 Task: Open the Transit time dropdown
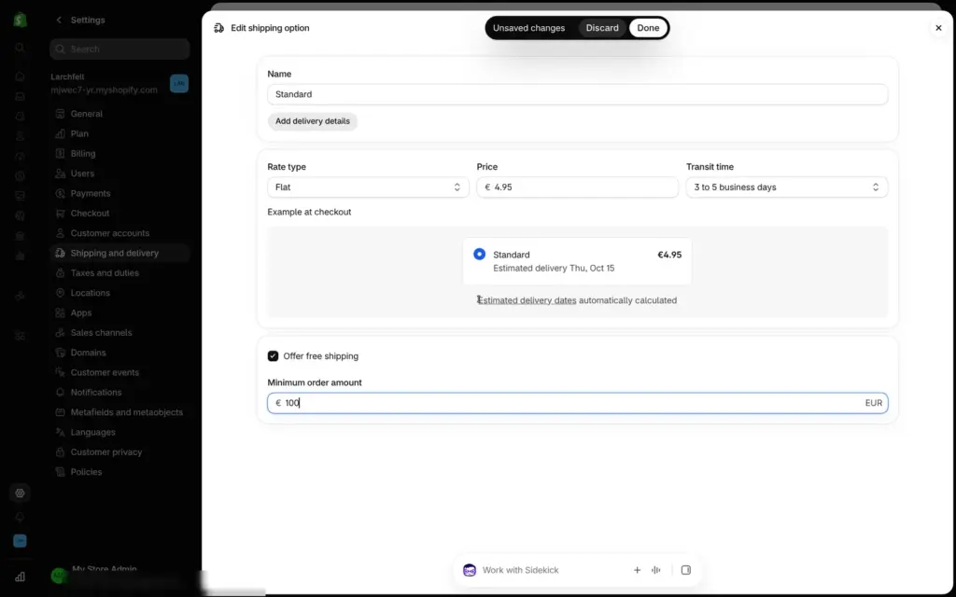pos(786,187)
